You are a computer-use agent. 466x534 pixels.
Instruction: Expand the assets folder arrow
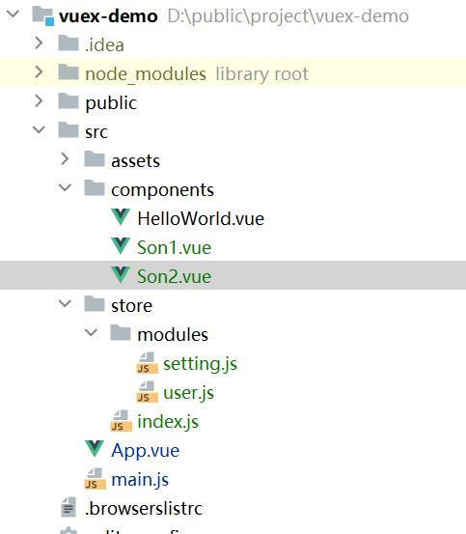65,159
